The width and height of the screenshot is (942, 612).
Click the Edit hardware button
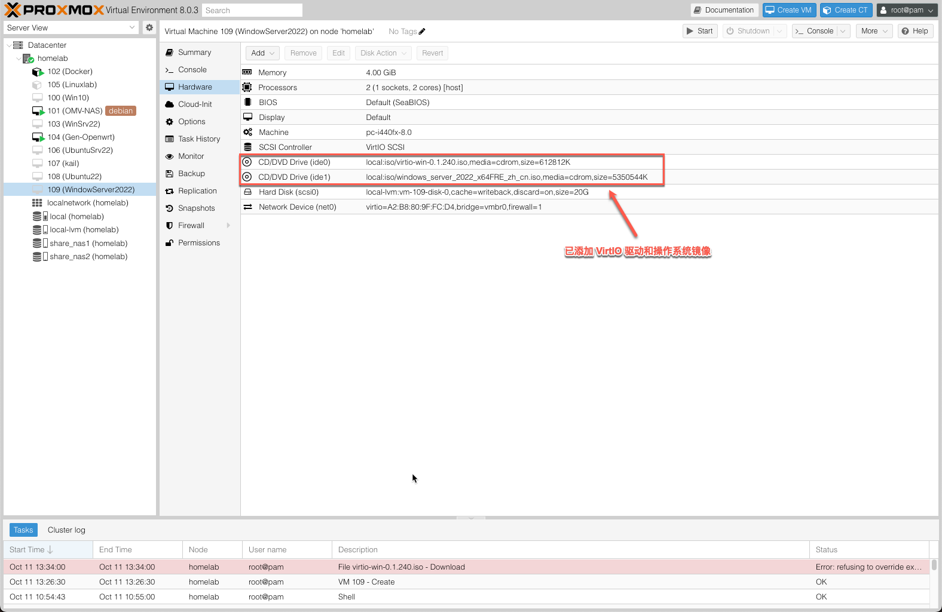coord(338,53)
